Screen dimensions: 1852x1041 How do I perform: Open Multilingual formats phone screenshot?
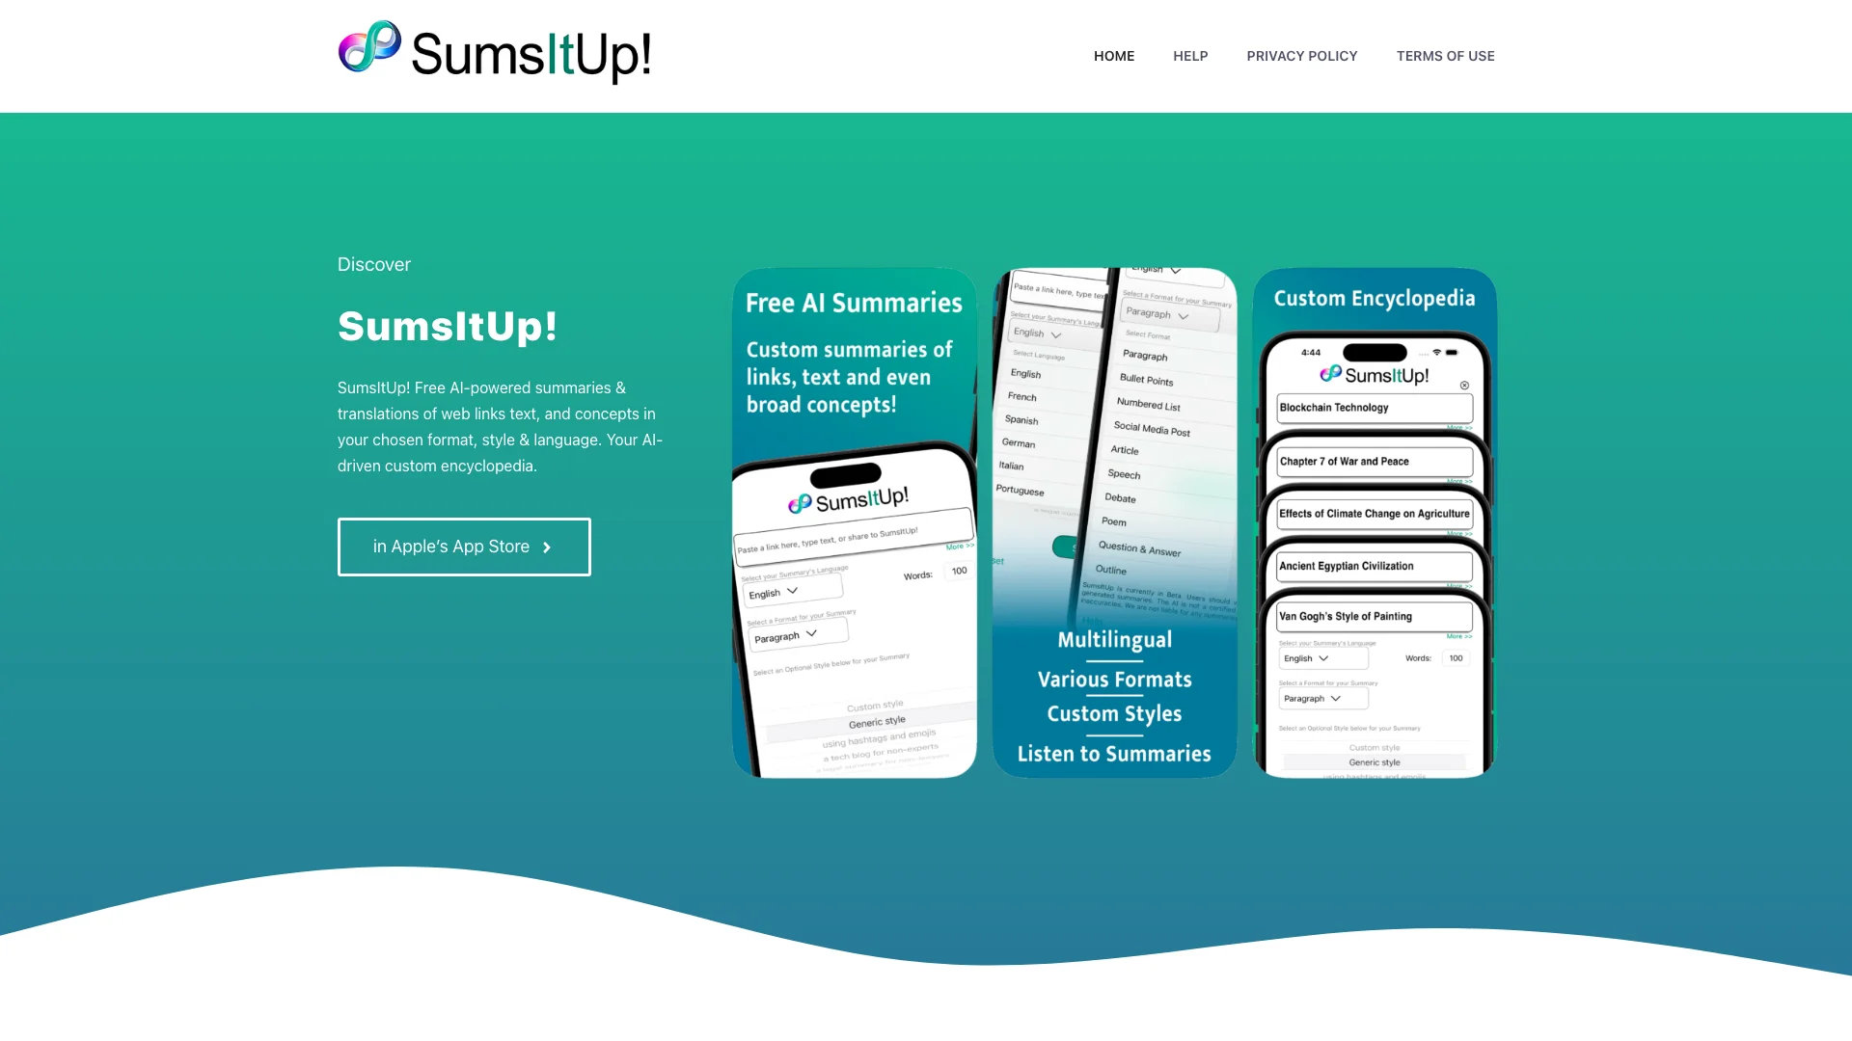[1113, 522]
